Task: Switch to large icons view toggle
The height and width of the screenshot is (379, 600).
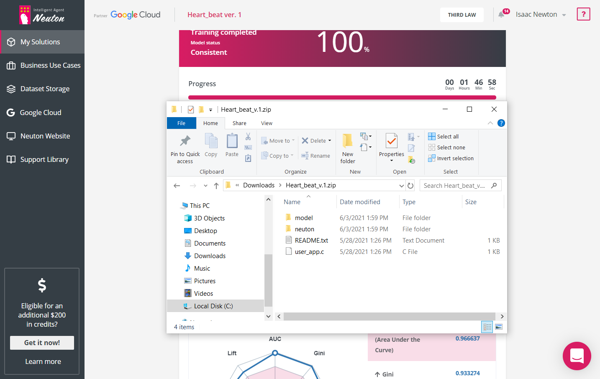Action: click(499, 327)
